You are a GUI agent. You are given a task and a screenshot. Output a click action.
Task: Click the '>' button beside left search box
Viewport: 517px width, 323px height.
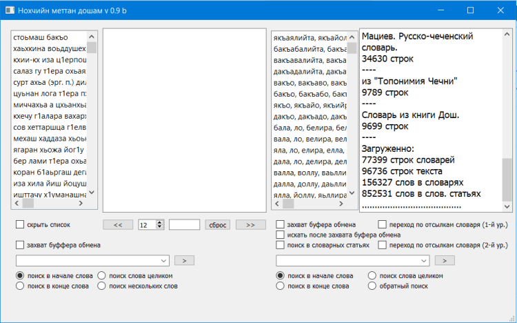(184, 260)
